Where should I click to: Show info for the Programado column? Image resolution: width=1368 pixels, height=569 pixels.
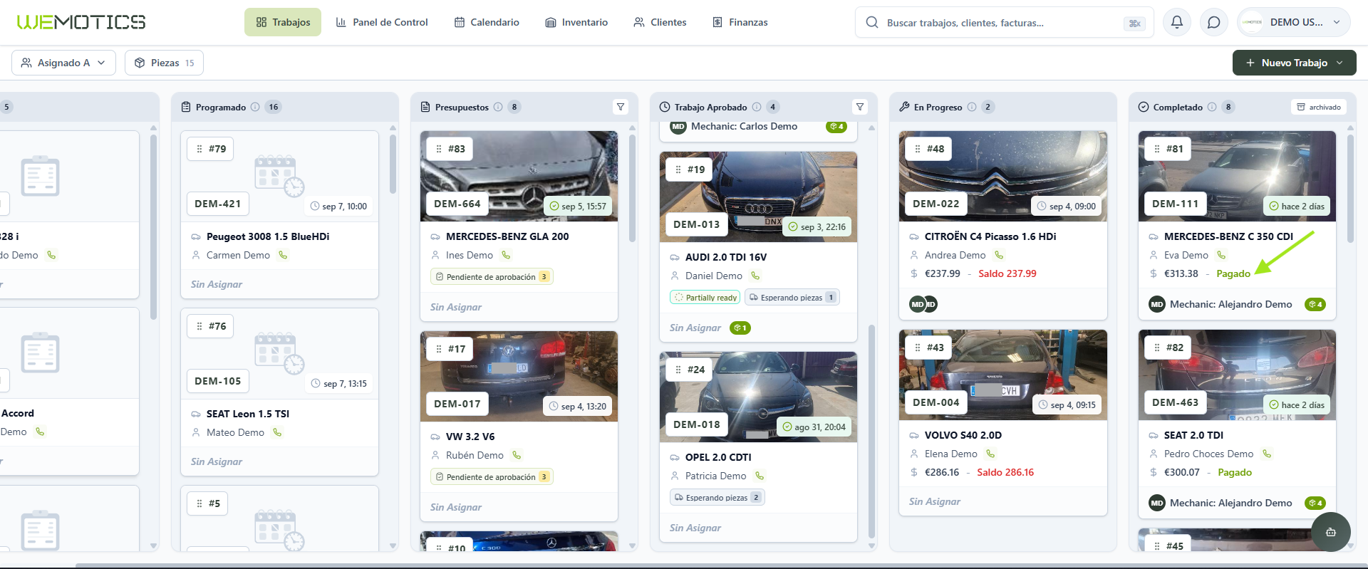[x=255, y=107]
